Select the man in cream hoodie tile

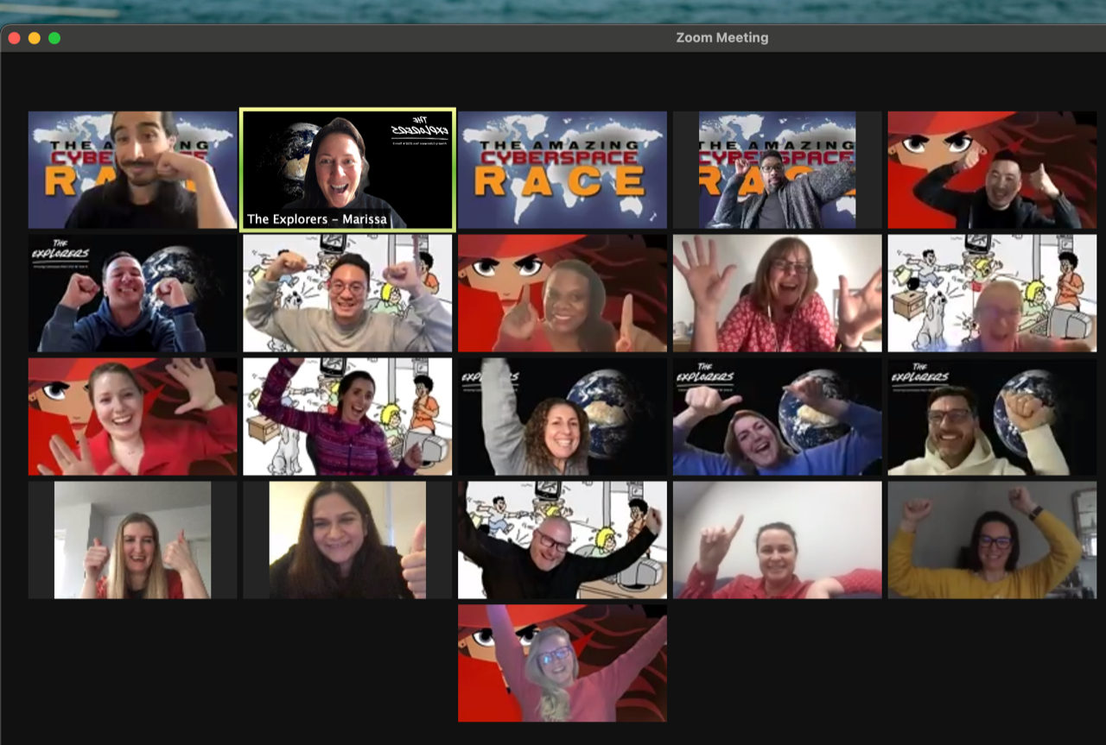[992, 417]
